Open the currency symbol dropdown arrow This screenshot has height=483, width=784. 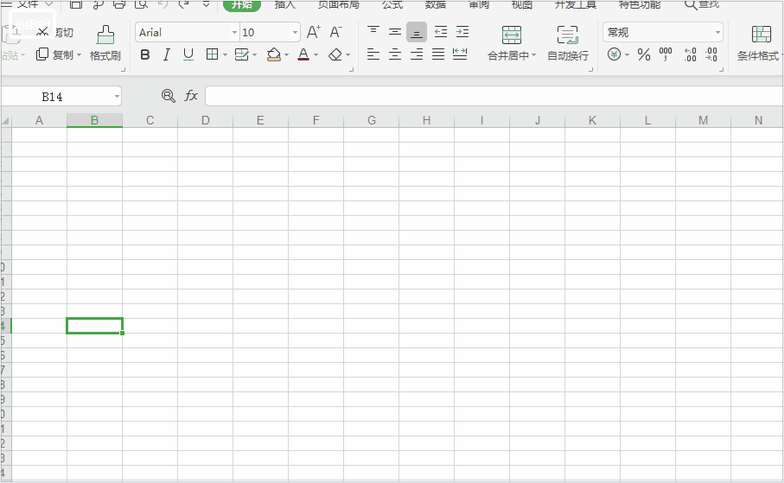coord(627,54)
